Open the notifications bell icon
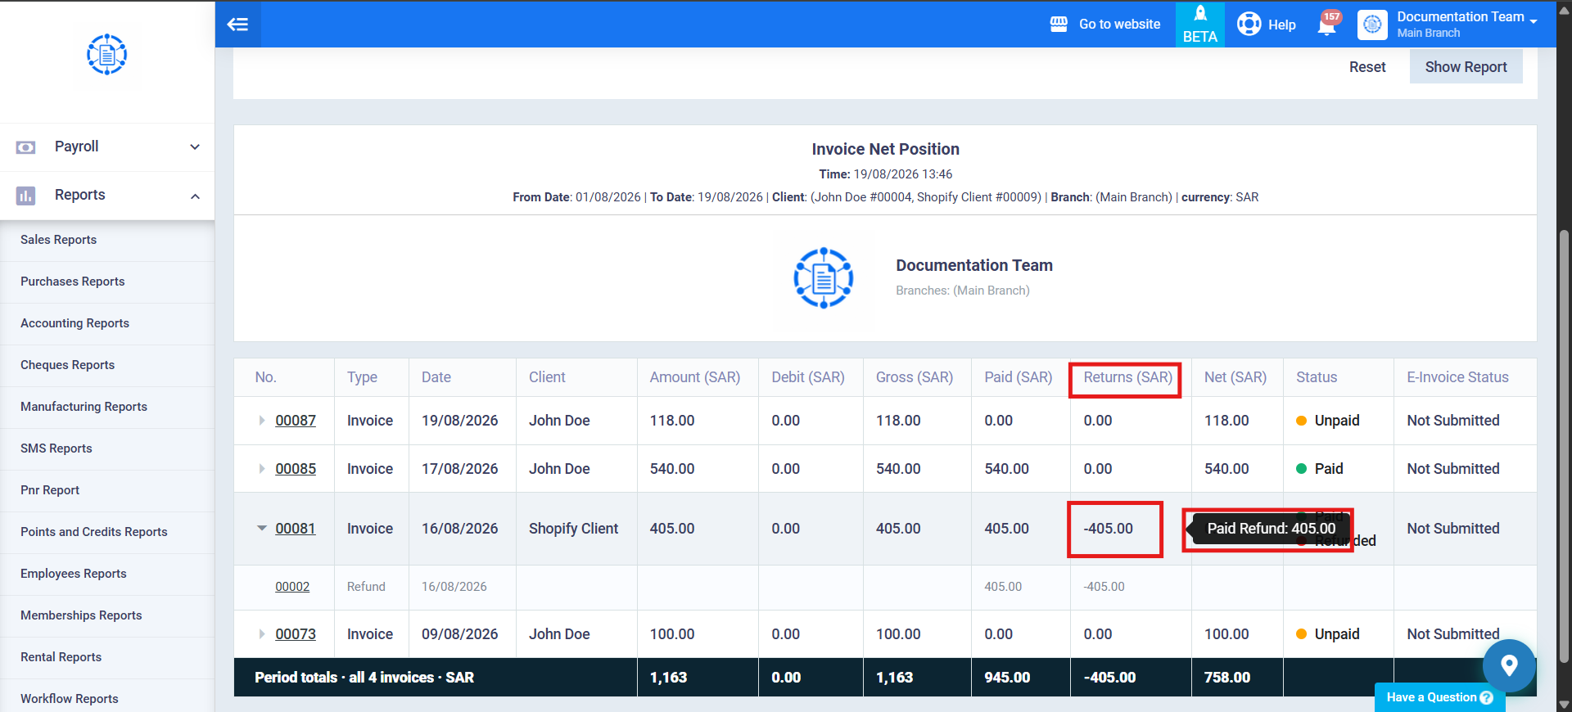1572x712 pixels. [x=1326, y=25]
